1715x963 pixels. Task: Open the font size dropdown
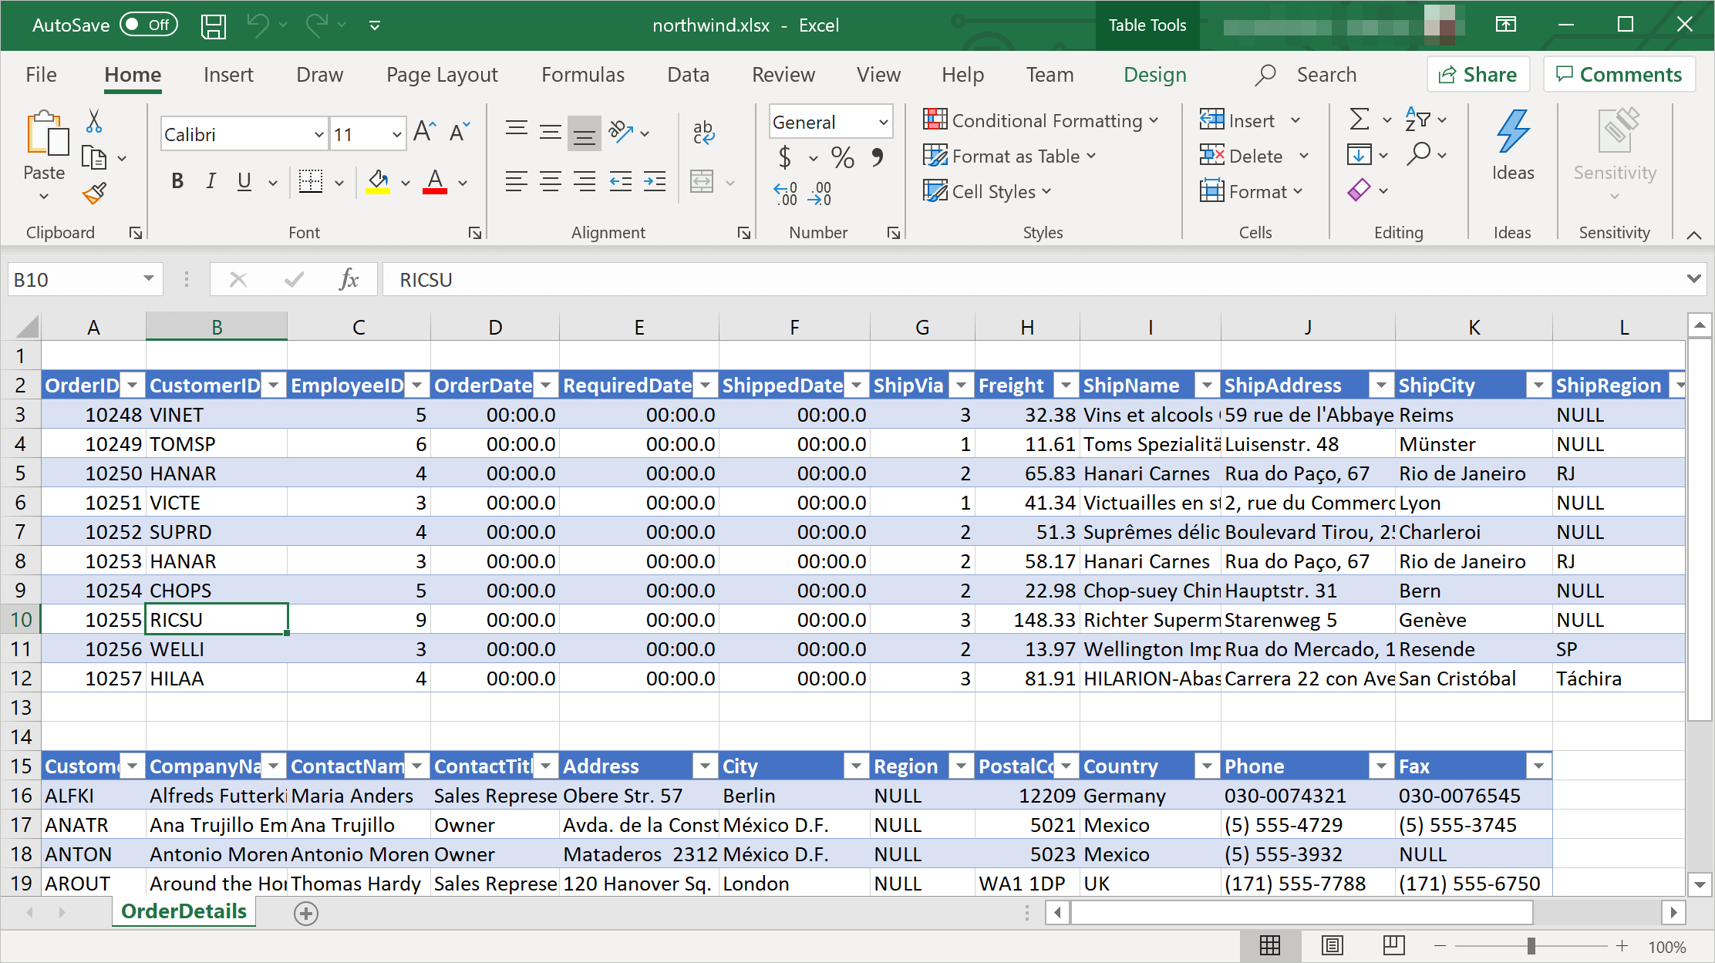point(397,135)
